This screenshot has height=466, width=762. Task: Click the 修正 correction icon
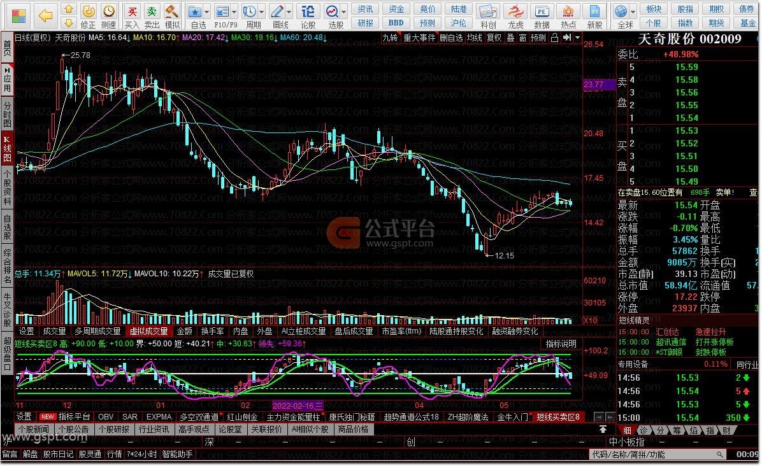(89, 11)
